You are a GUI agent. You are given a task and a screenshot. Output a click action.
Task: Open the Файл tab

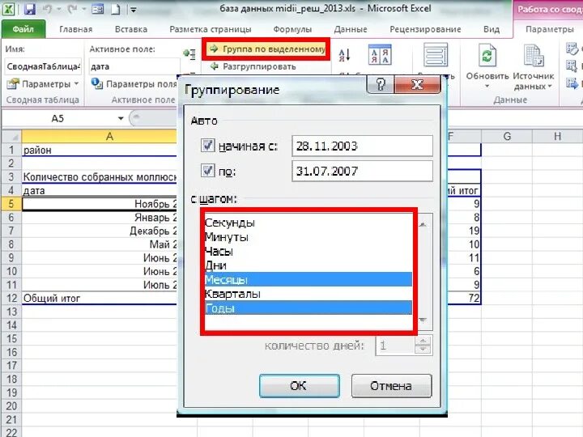click(x=23, y=29)
